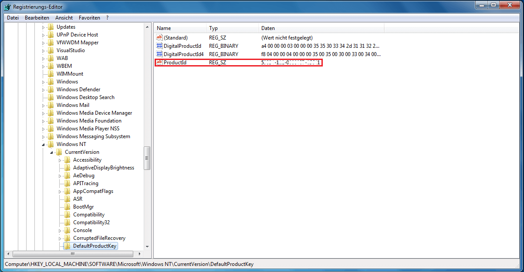Screen dimensions: 524x272
Task: Click the UPnP Device Host folder icon
Action: pos(51,35)
